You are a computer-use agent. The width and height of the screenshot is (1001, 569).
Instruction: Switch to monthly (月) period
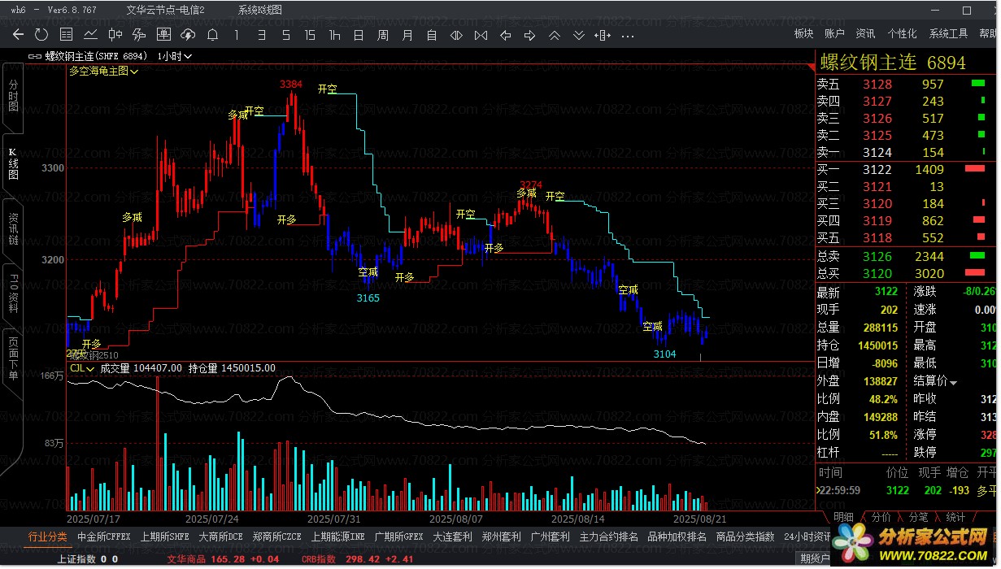pyautogui.click(x=407, y=35)
